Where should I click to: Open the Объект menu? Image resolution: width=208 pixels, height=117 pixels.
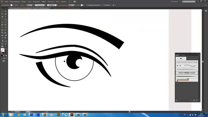tap(24, 2)
